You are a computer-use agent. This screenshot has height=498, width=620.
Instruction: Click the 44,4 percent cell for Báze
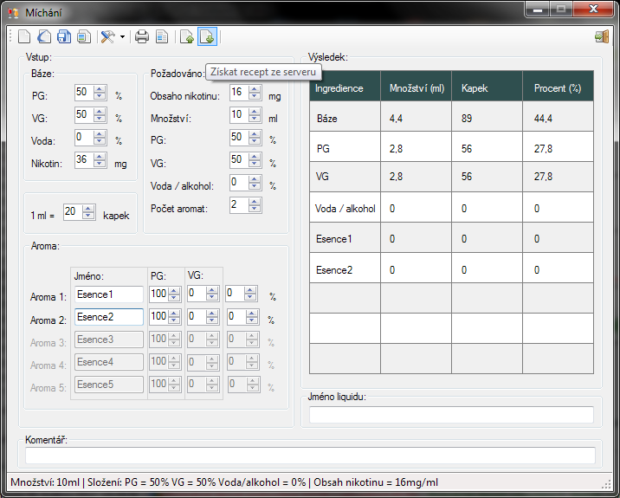pos(558,117)
